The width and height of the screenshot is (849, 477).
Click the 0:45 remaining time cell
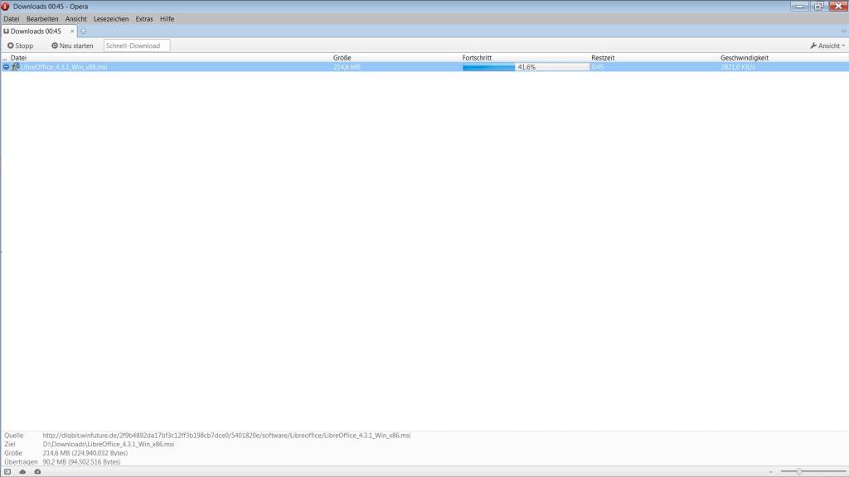pyautogui.click(x=597, y=67)
